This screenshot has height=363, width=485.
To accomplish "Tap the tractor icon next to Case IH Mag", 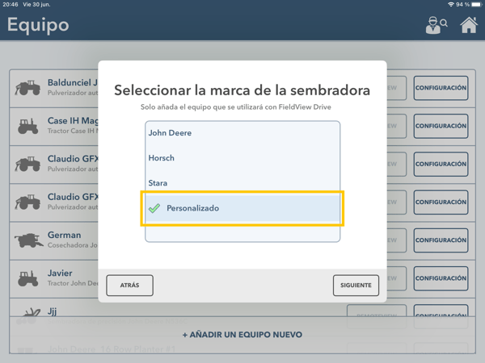I will [x=27, y=127].
